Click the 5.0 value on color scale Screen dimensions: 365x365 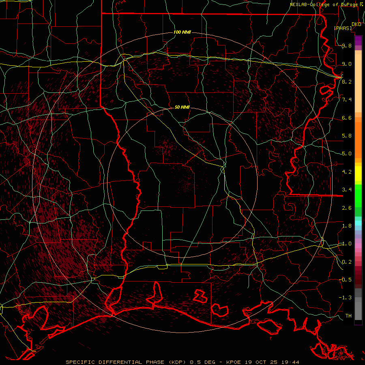(x=347, y=154)
